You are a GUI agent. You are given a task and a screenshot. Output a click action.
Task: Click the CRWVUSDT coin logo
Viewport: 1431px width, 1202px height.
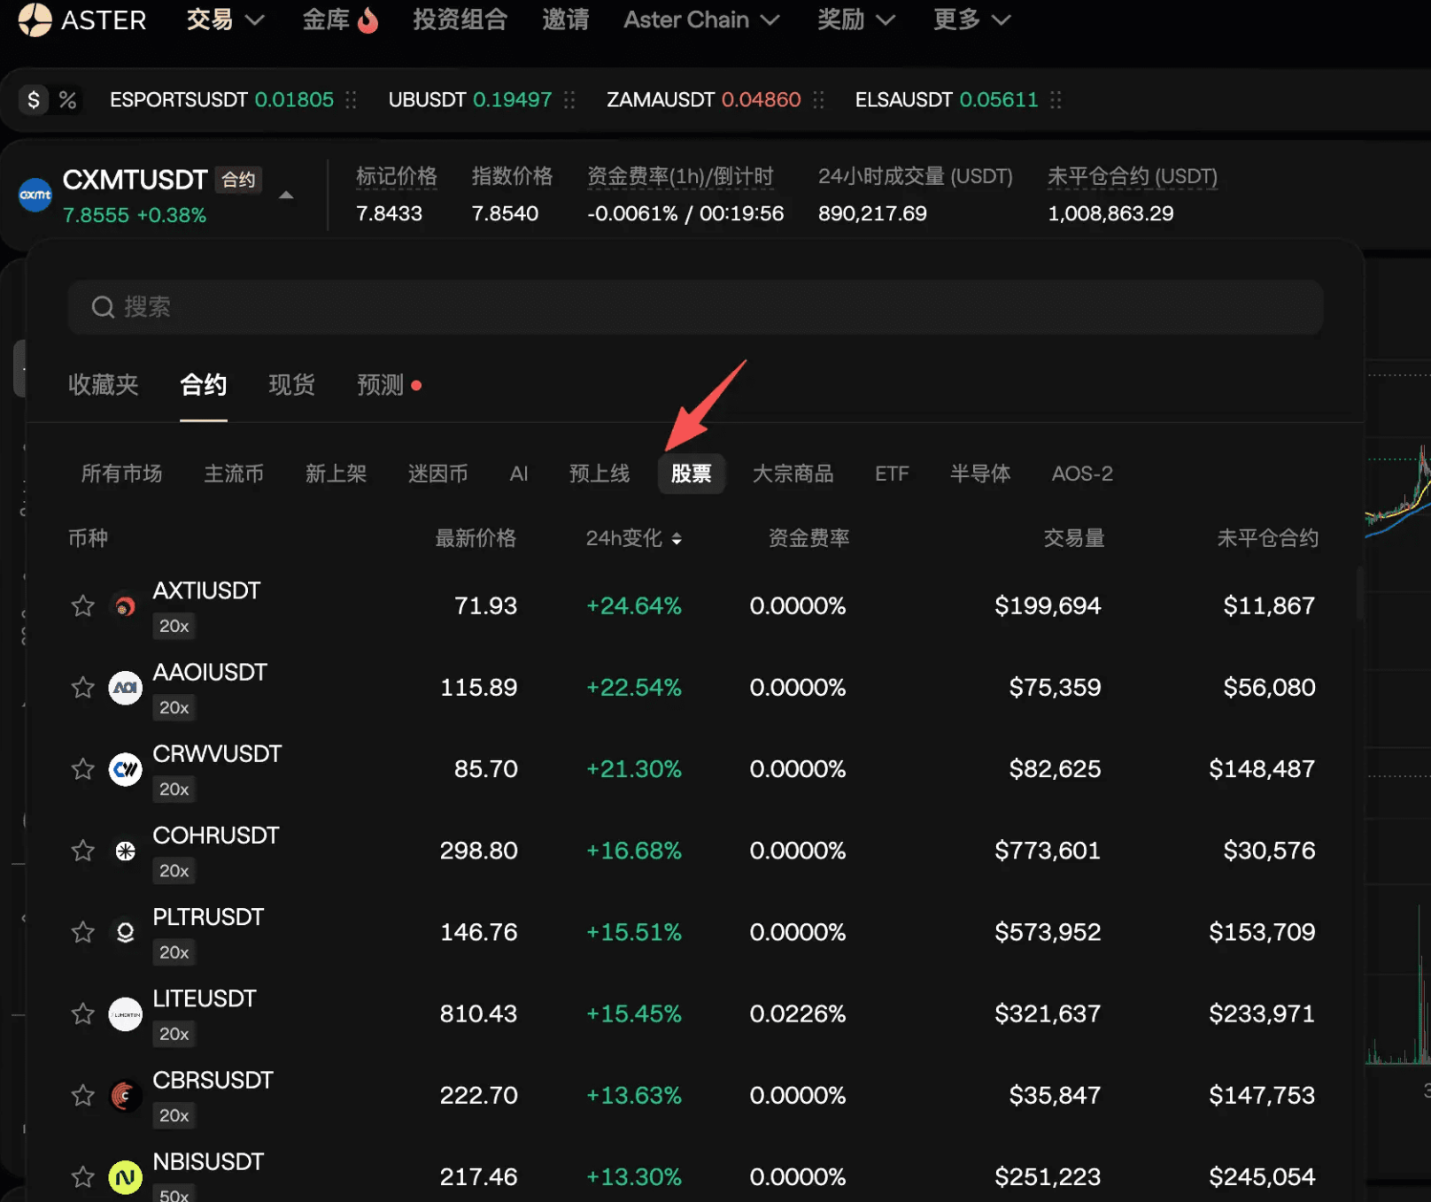click(x=125, y=769)
